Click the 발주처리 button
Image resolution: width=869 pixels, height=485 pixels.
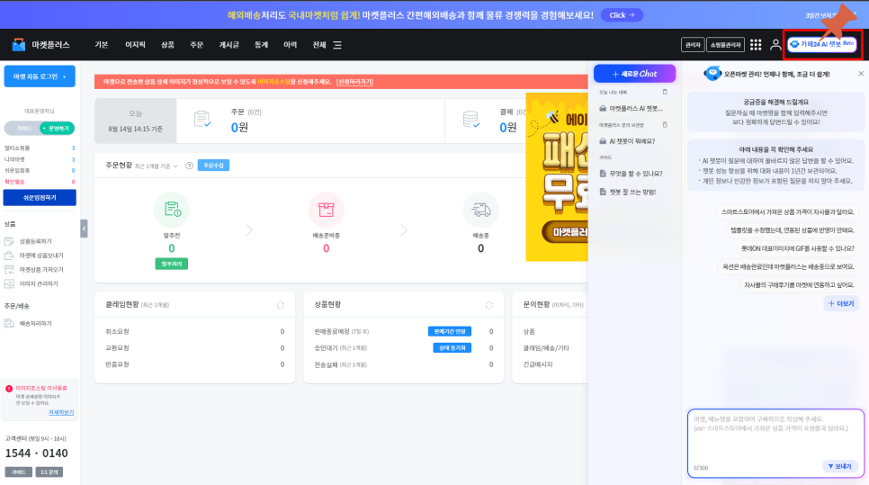[171, 264]
